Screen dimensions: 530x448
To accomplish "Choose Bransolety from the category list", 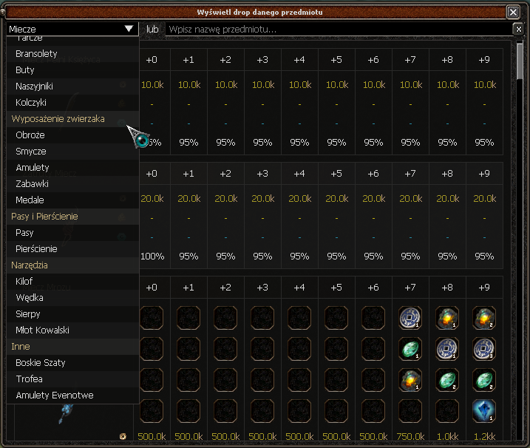I will [36, 54].
